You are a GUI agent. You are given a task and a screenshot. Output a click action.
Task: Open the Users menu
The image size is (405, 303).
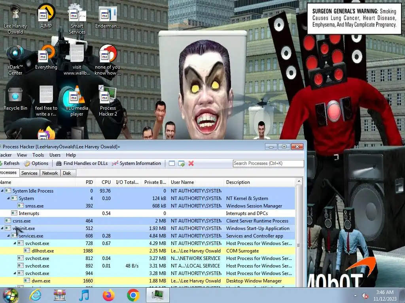click(55, 155)
